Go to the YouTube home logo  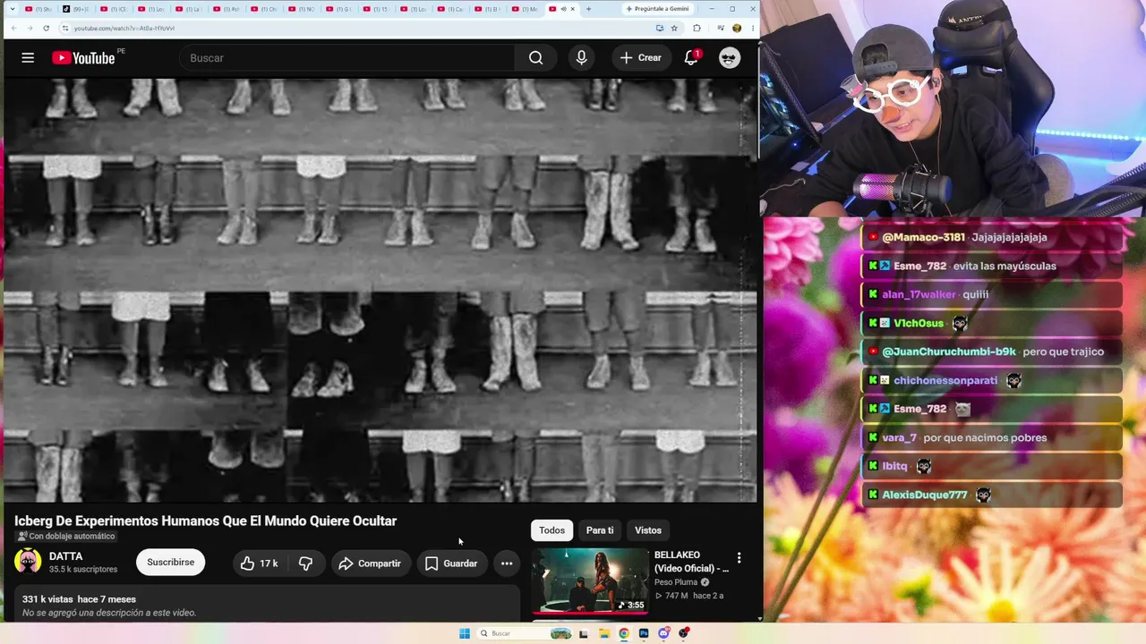point(83,58)
